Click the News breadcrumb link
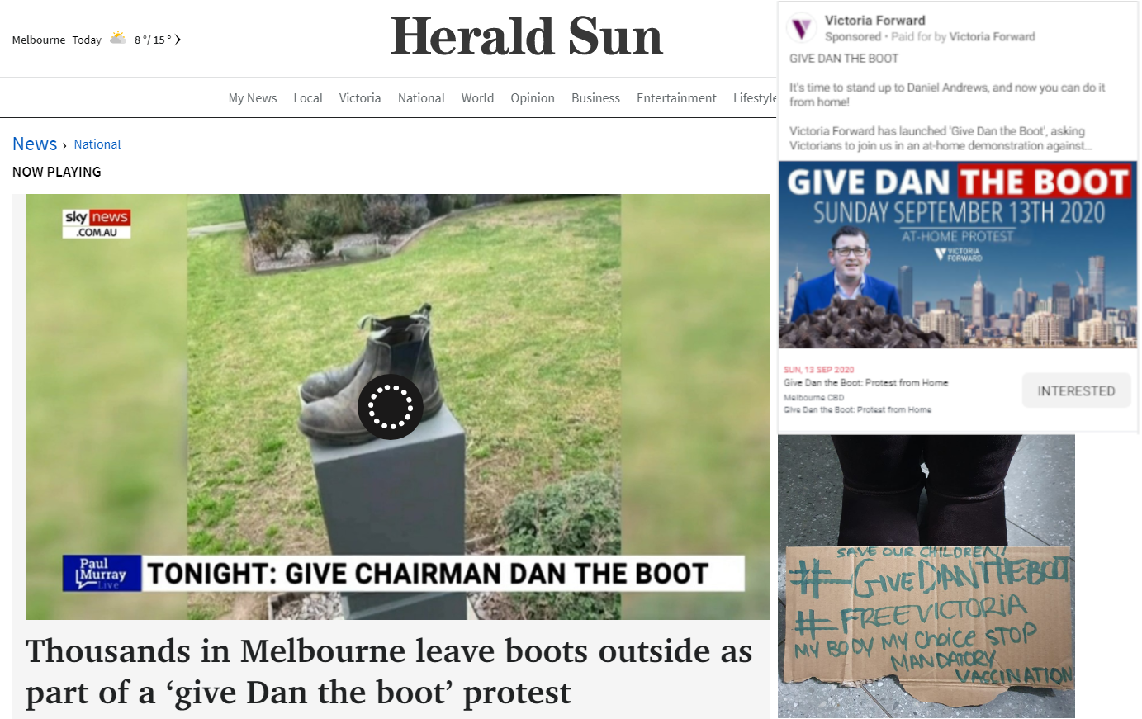 point(35,144)
